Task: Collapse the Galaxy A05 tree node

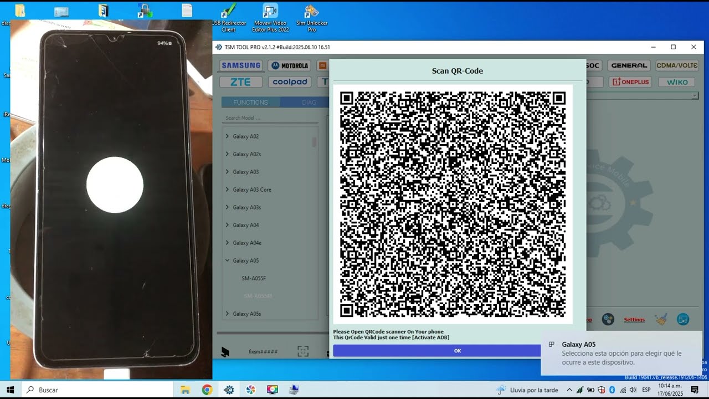Action: [227, 260]
